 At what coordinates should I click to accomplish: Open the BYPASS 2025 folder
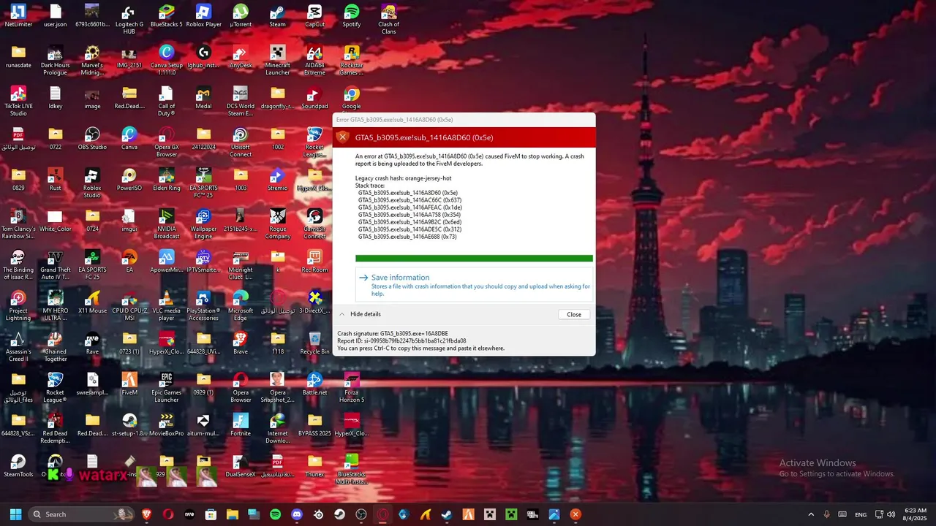click(314, 425)
